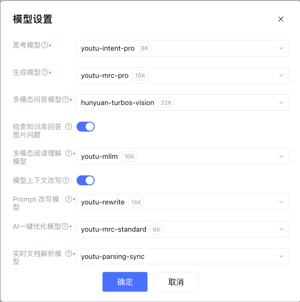Screen dimensions: 300x302
Task: Turn off 模型上下文改写 toggle
Action: (86, 180)
